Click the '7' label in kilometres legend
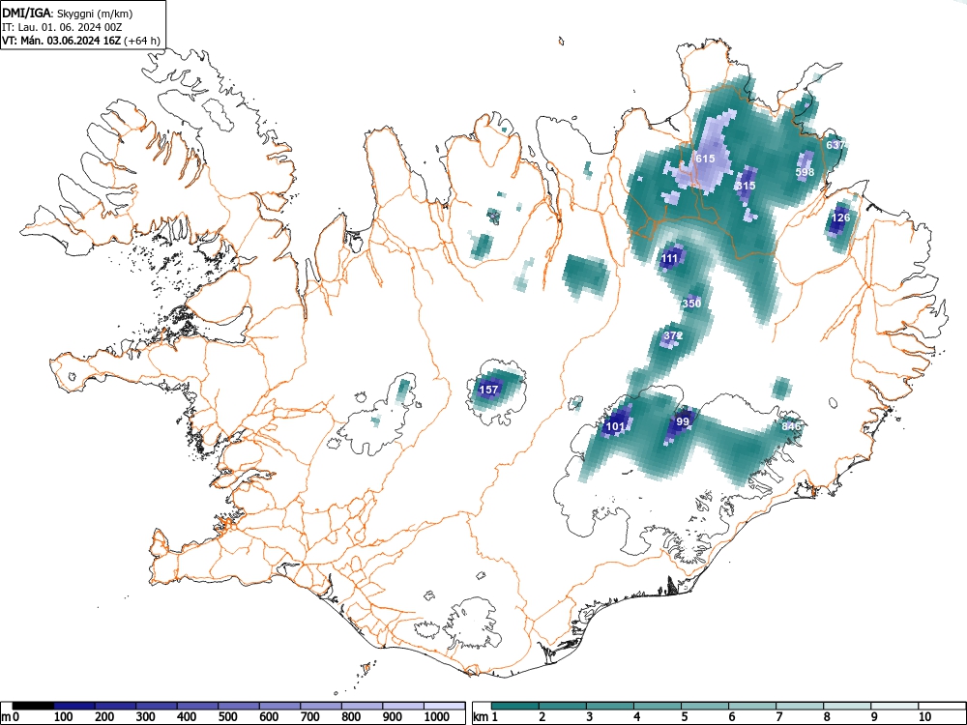Screen dimensions: 967x725 click(778, 716)
